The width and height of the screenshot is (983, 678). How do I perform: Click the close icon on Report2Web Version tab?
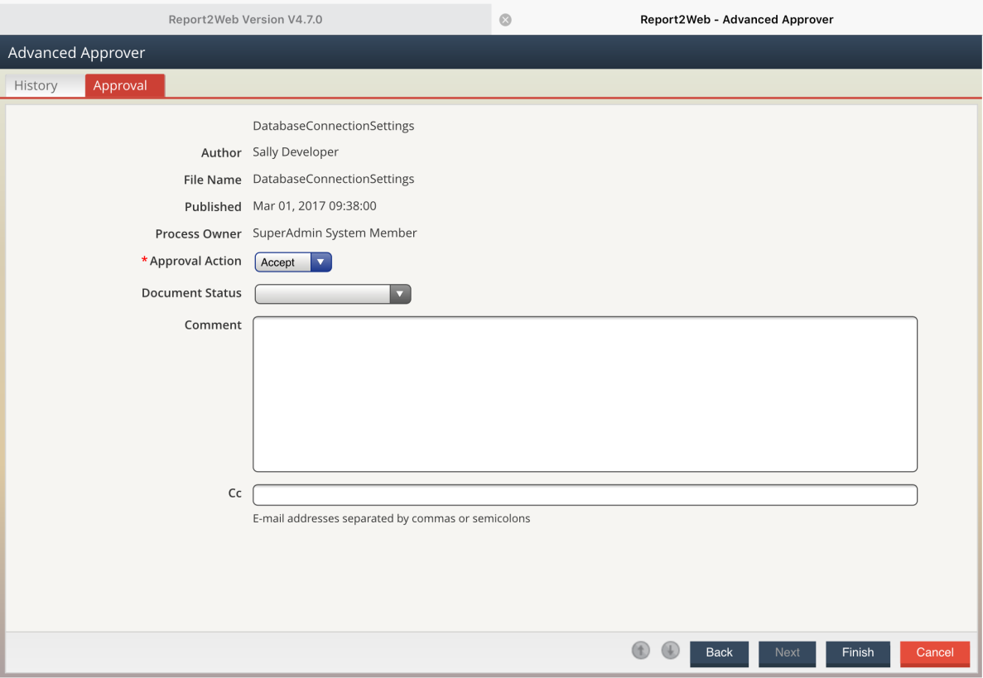click(x=505, y=19)
